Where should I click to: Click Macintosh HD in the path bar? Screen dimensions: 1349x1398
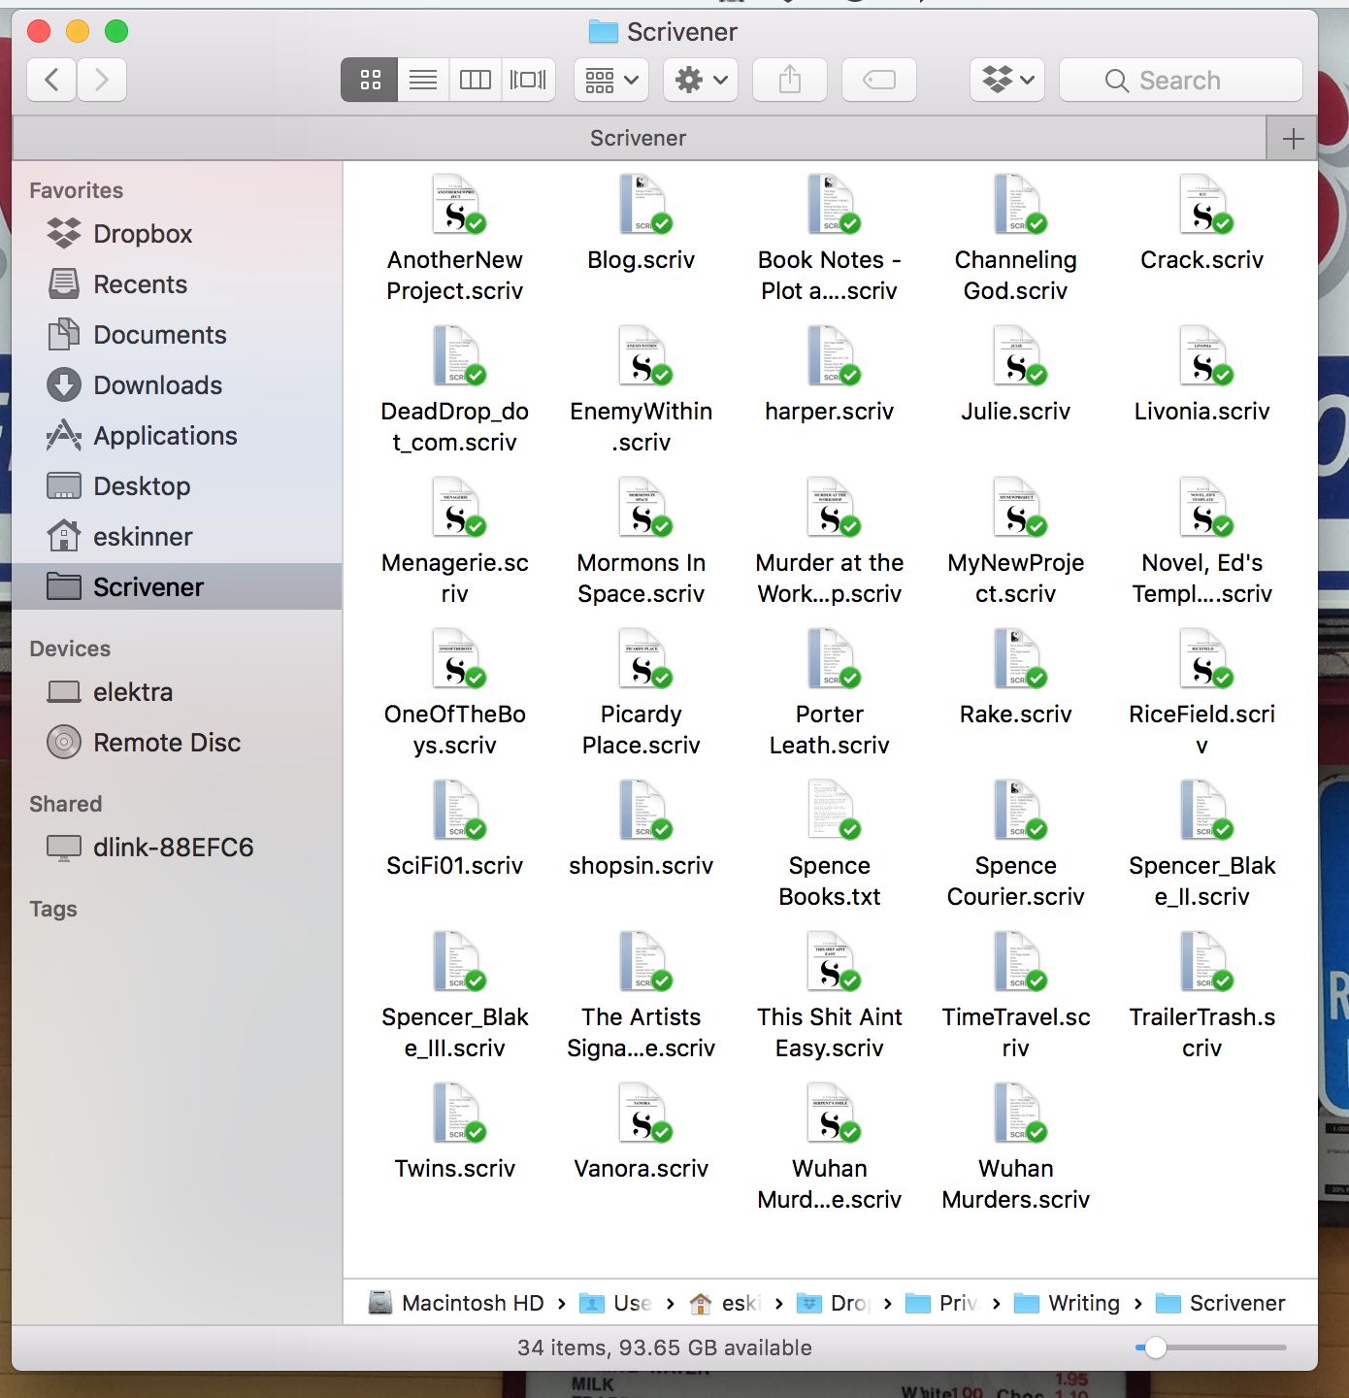tap(457, 1303)
